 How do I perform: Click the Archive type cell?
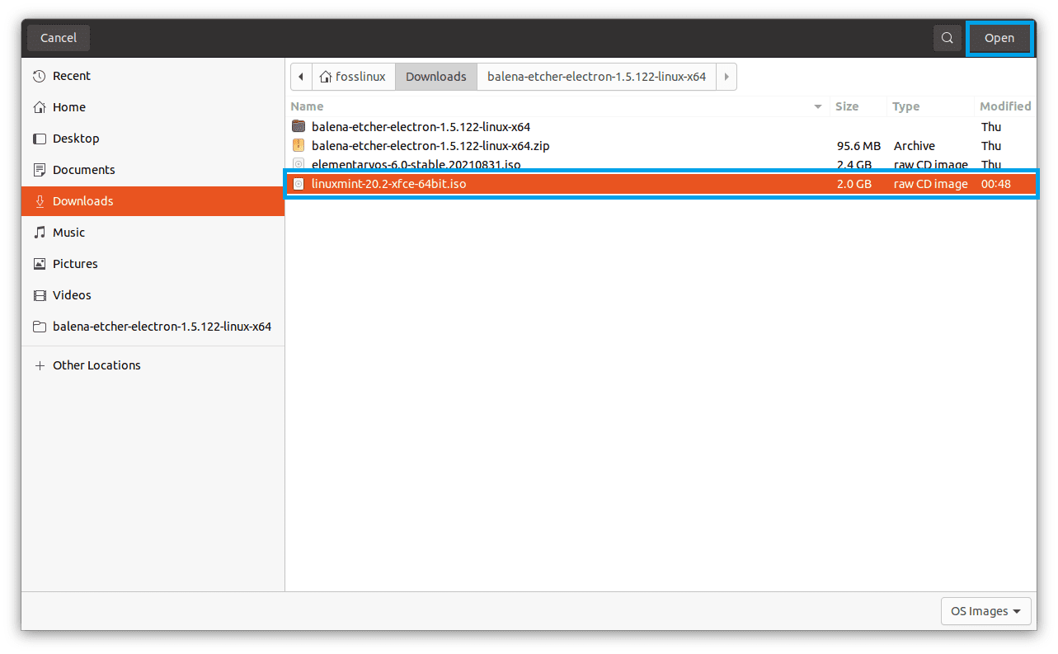[x=914, y=146]
